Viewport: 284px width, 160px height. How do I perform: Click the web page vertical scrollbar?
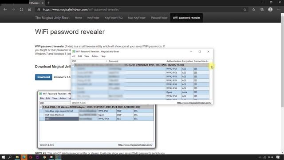tap(282, 62)
